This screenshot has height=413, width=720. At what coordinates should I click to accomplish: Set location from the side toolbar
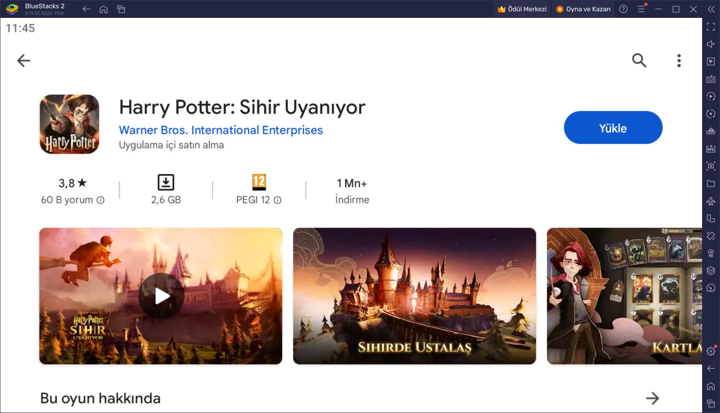coord(711,253)
